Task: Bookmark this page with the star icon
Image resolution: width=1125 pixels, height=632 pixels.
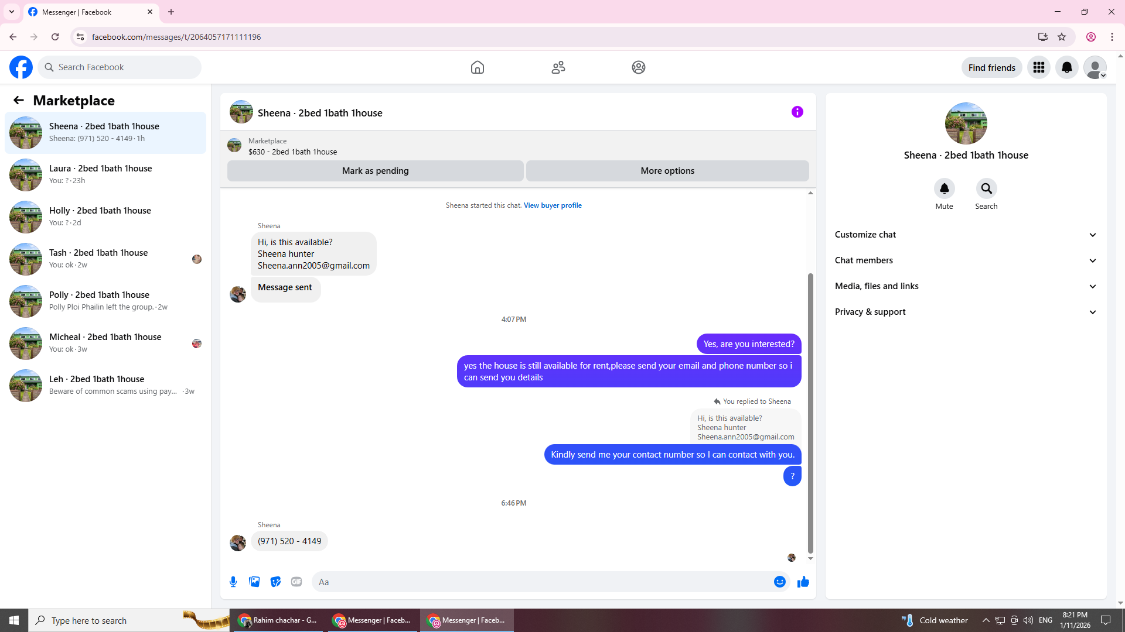Action: pyautogui.click(x=1062, y=37)
